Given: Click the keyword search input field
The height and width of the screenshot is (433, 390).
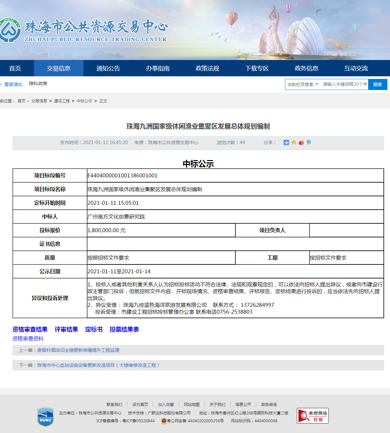Looking at the screenshot, I should pyautogui.click(x=344, y=84).
